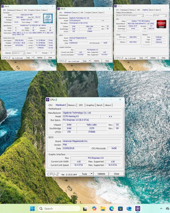Open Task View from the taskbar

click(85, 208)
